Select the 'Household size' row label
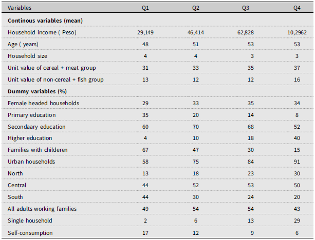Image resolution: width=315 pixels, height=240 pixels. (x=28, y=56)
